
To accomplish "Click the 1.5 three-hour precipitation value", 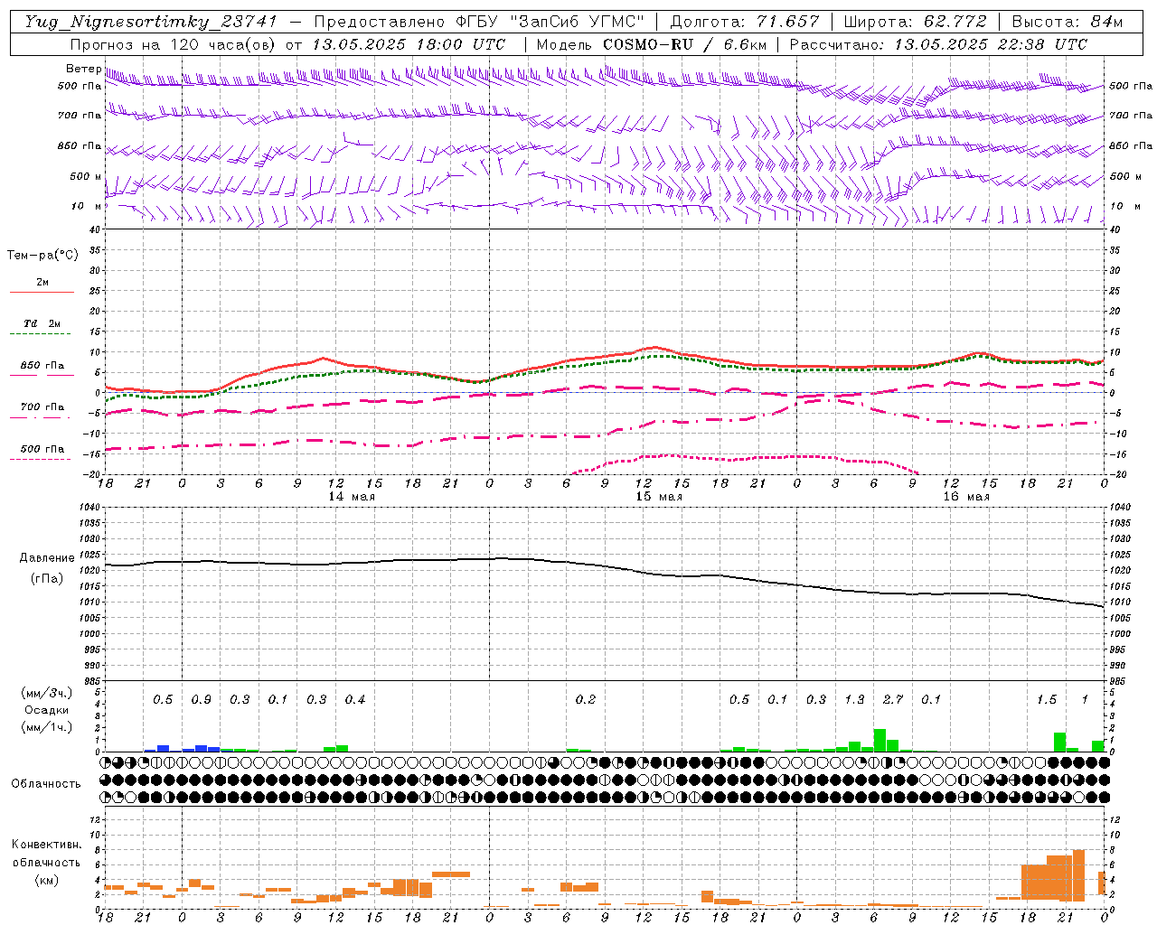I will click(x=1046, y=700).
